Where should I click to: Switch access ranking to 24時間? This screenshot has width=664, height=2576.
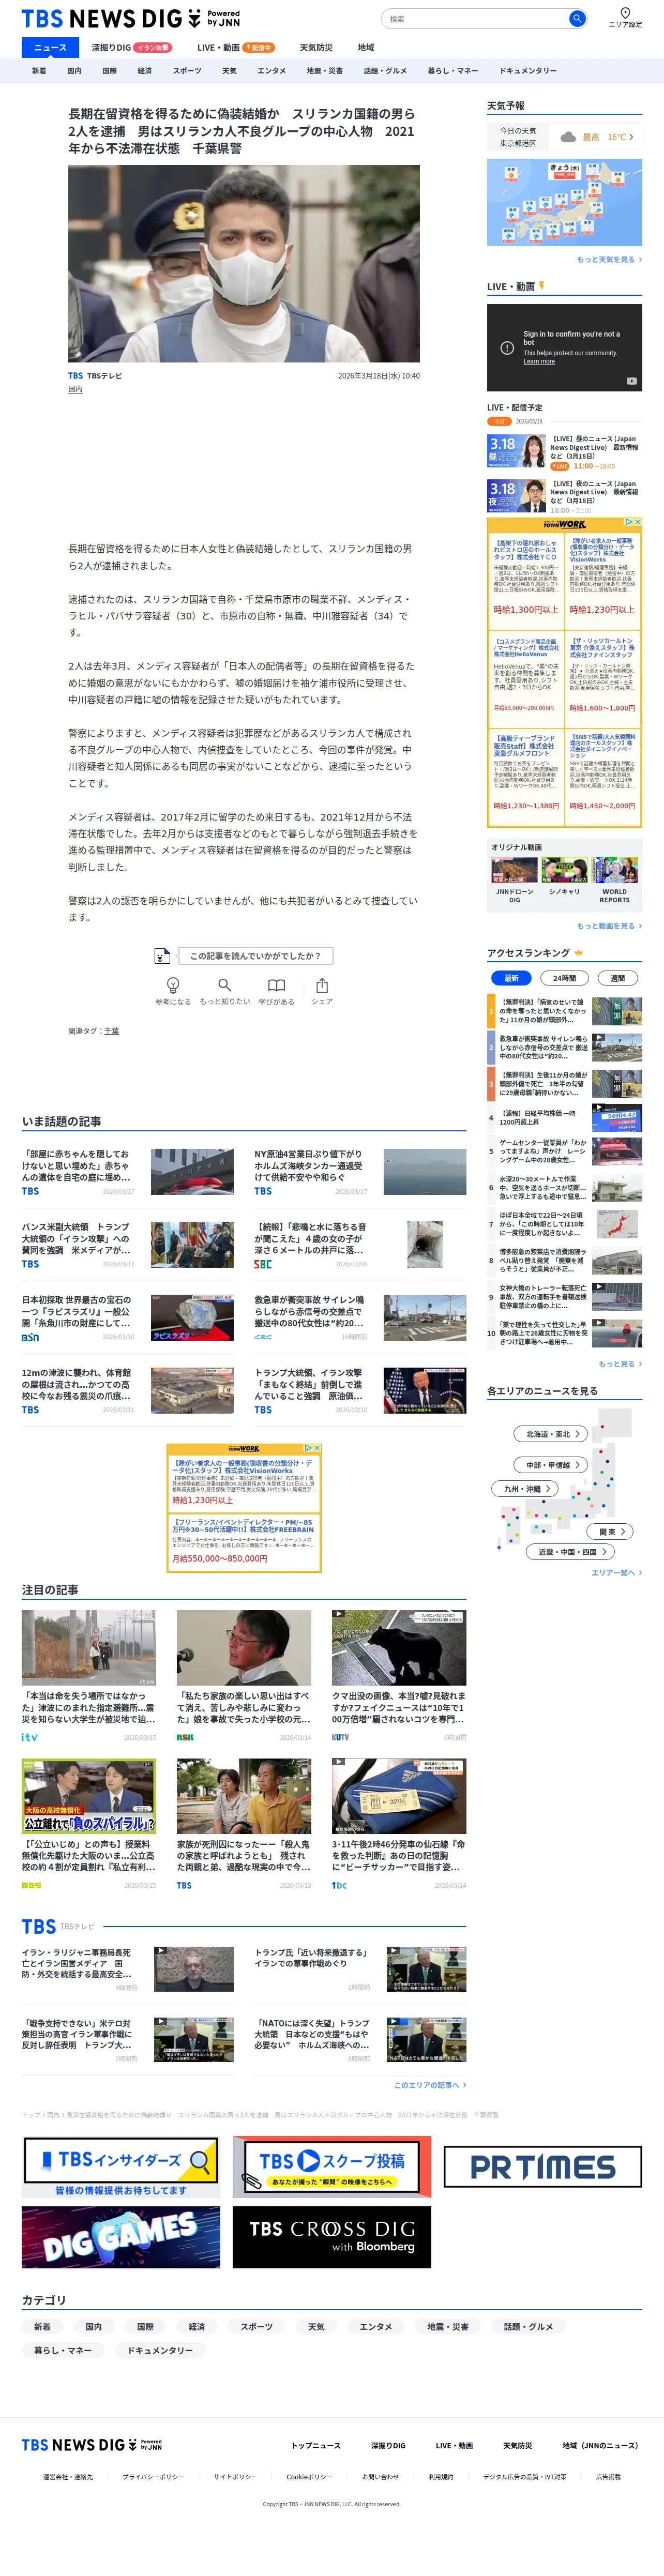(564, 978)
